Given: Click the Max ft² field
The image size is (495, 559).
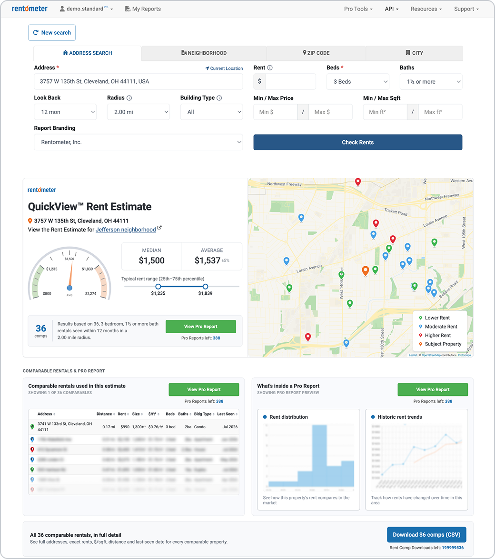Looking at the screenshot, I should click(x=440, y=112).
